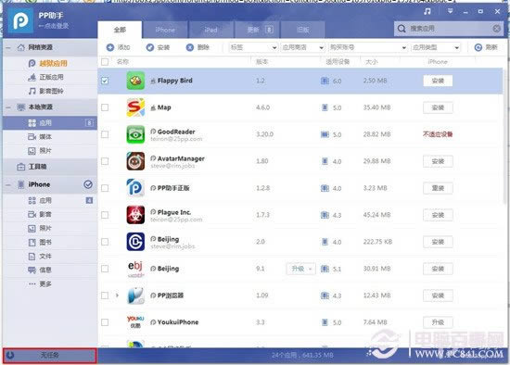Click the search magnifier icon
This screenshot has height=365, width=510.
402,29
